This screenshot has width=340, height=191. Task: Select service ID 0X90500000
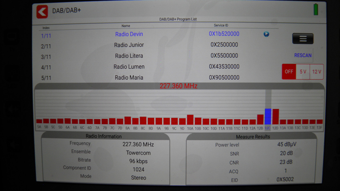[x=224, y=77]
